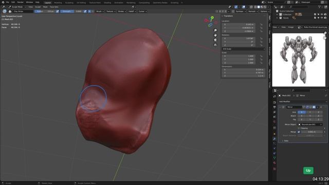Open the Window menu

pyautogui.click(x=29, y=2)
